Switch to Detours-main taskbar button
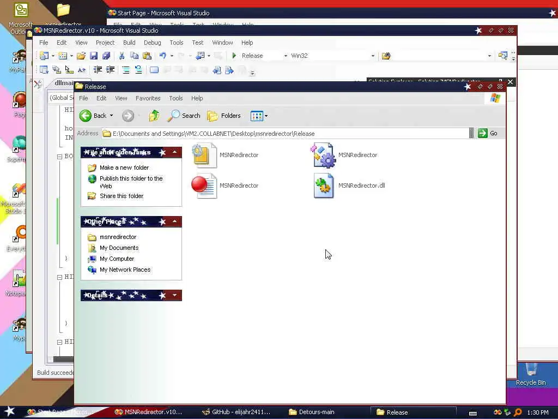This screenshot has height=419, width=558. click(312, 412)
